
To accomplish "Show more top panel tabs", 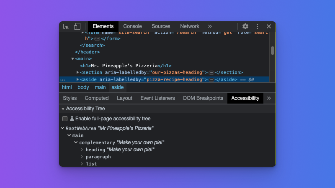I will tap(210, 26).
